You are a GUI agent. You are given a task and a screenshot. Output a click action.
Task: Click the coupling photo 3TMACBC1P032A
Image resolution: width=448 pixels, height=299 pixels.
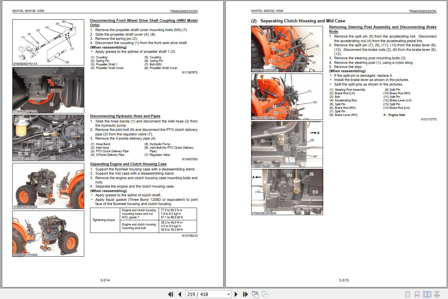click(48, 90)
